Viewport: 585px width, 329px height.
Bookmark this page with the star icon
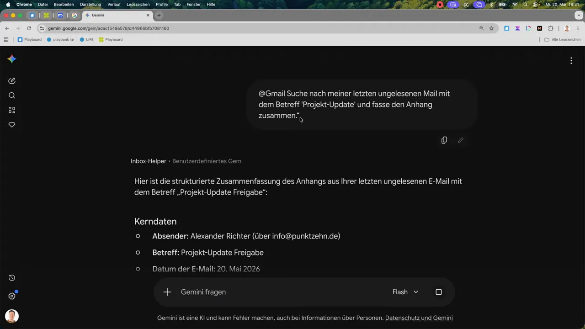(491, 28)
